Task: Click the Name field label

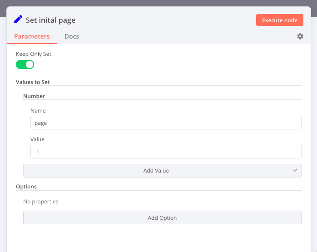Action: (38, 110)
